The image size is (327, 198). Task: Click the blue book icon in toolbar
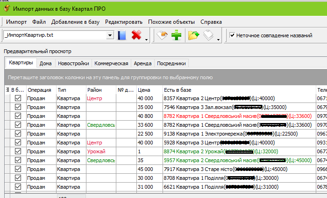(122, 35)
